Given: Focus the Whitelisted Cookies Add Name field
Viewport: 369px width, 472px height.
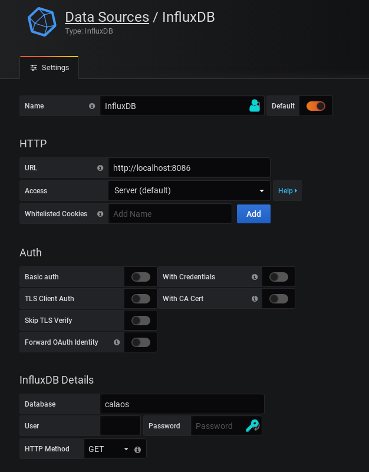Looking at the screenshot, I should (170, 214).
